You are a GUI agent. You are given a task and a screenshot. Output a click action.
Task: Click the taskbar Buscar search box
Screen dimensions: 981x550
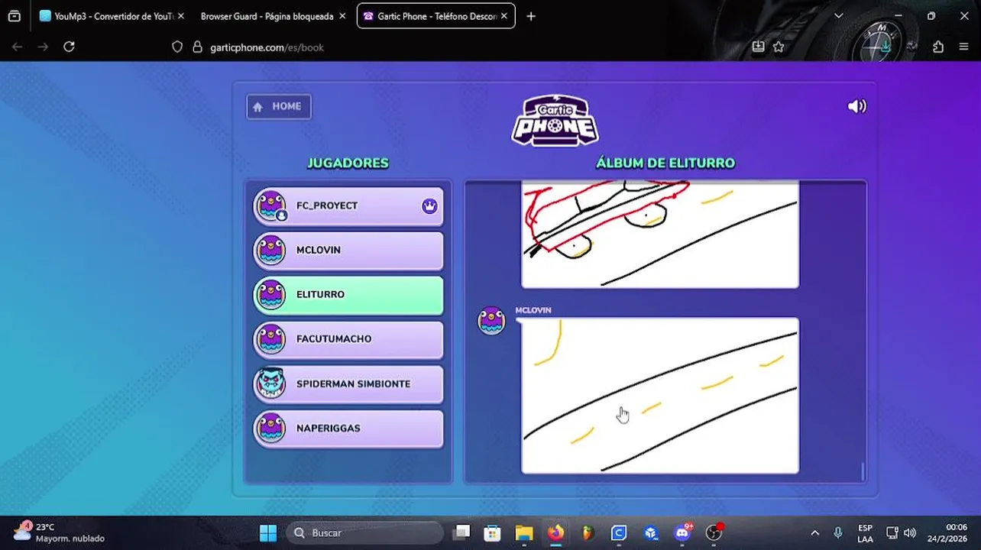point(364,532)
